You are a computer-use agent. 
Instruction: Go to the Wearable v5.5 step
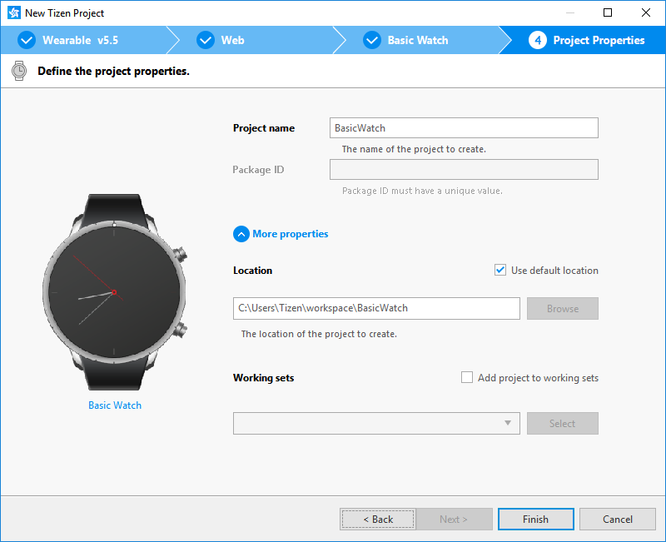(80, 40)
